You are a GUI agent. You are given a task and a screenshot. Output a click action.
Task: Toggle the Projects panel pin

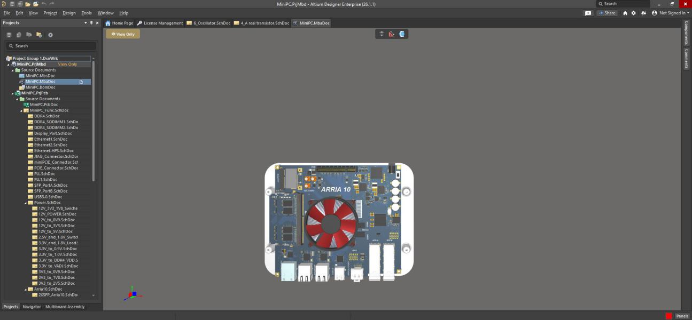point(91,23)
